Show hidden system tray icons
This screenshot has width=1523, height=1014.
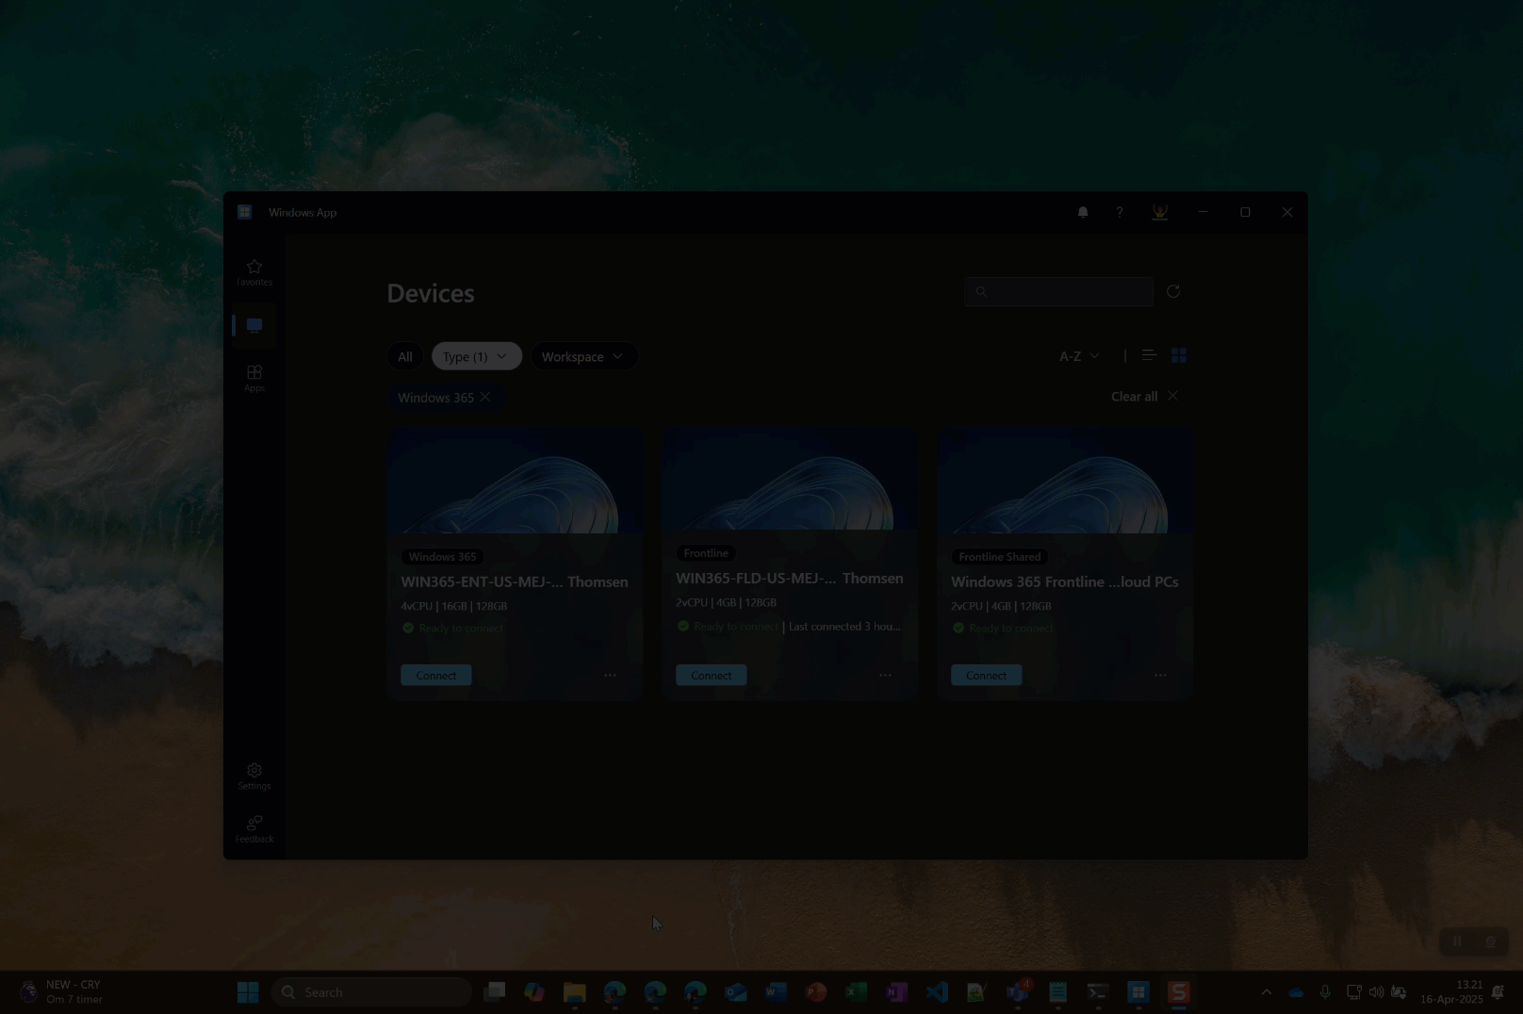1267,992
